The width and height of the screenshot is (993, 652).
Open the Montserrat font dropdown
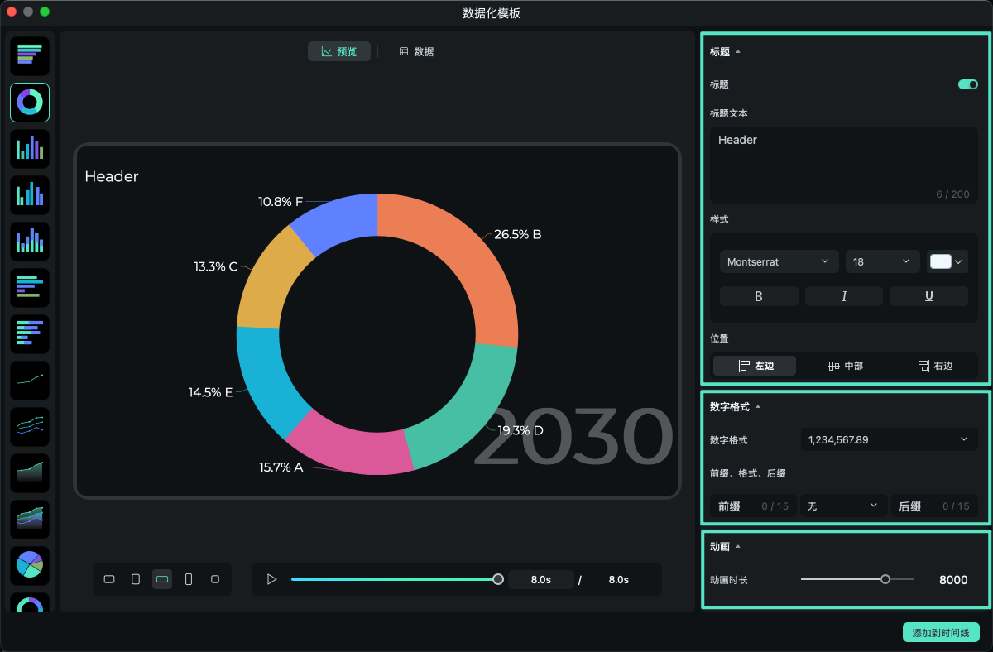[x=778, y=261]
